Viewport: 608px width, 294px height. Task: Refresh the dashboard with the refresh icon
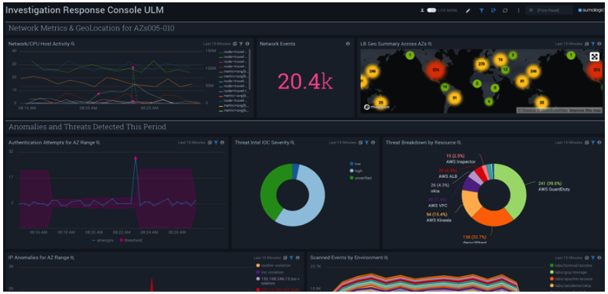pos(505,10)
